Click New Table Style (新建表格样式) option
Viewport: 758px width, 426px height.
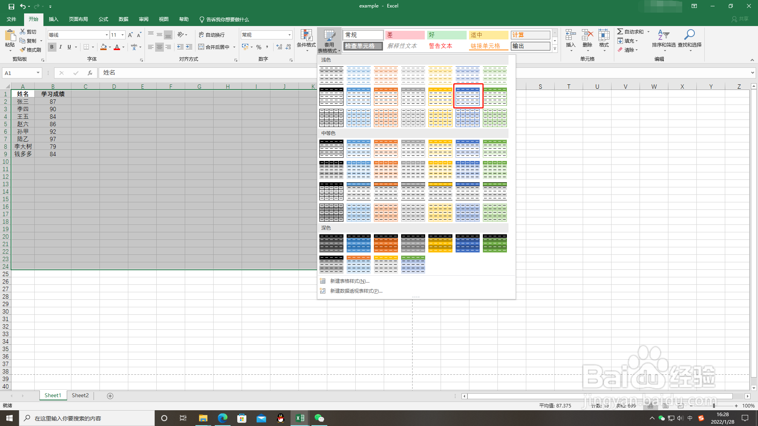[349, 281]
